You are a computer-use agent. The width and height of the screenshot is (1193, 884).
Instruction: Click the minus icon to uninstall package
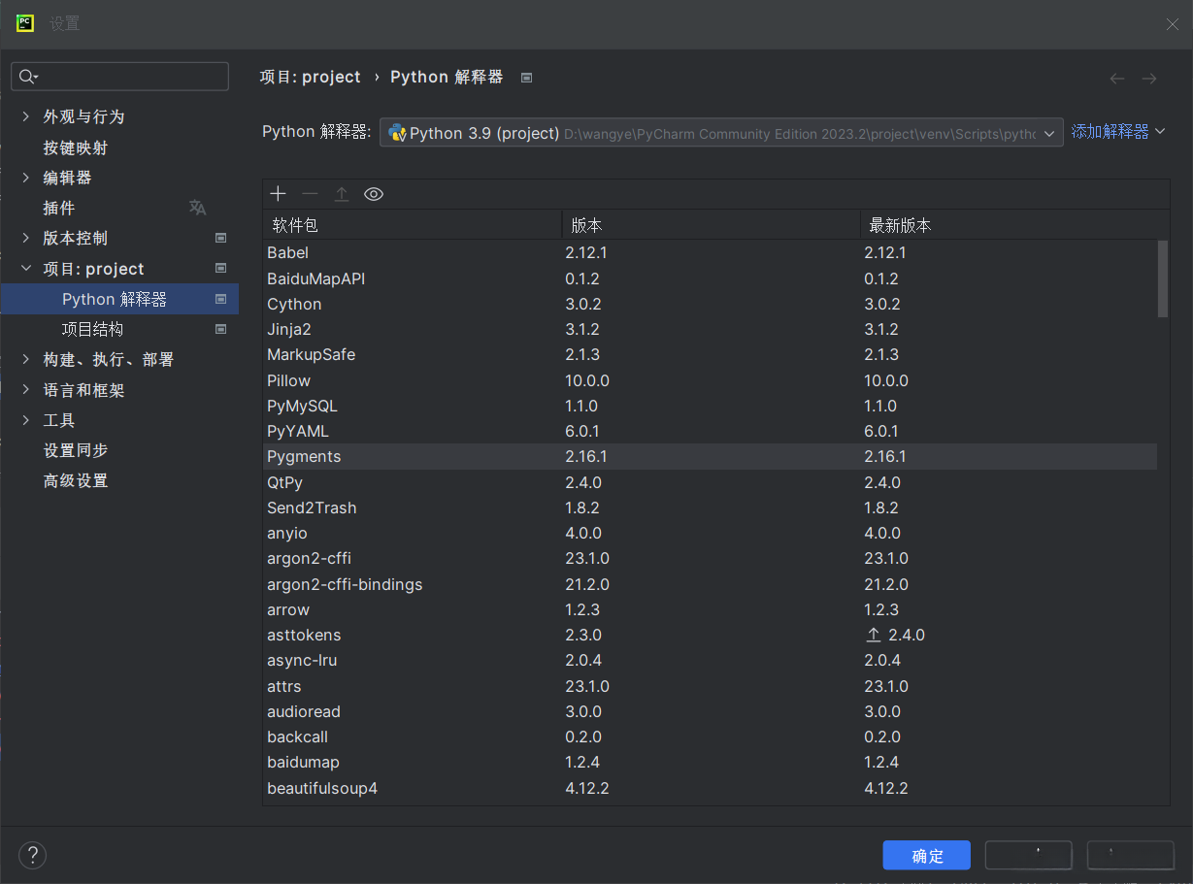point(310,194)
